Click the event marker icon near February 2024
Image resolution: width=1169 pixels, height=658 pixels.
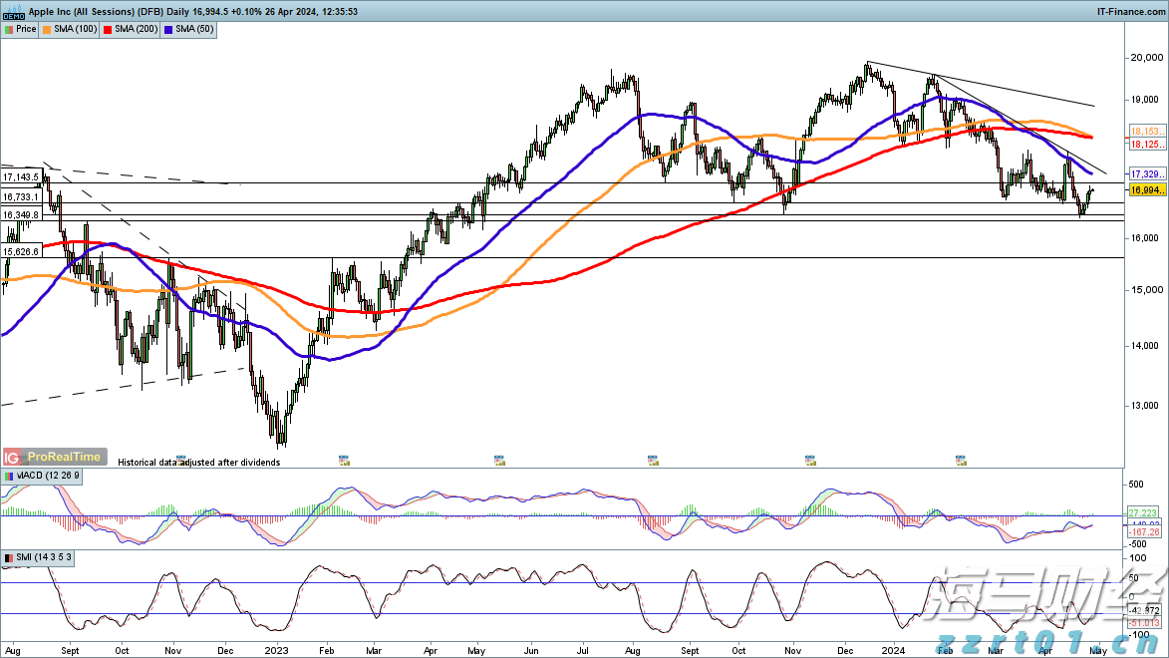click(x=962, y=461)
